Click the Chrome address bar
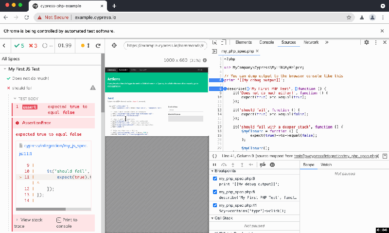Screen dimensions: 389x233 point(194,18)
